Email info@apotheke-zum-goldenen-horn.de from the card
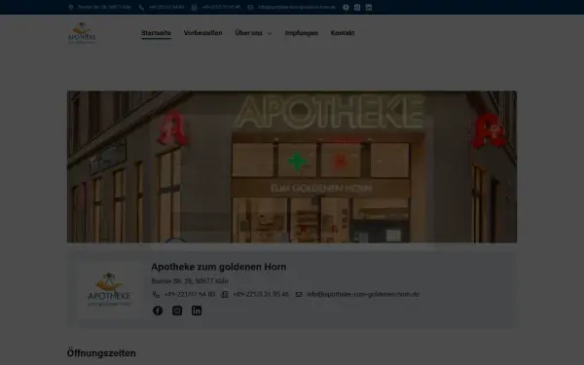This screenshot has width=584, height=365. [363, 294]
